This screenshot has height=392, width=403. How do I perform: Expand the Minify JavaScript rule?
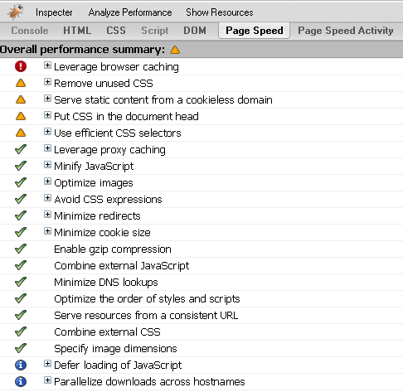point(47,165)
